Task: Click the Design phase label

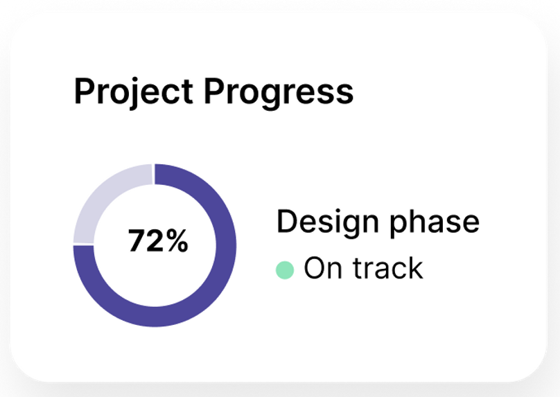Action: point(378,224)
